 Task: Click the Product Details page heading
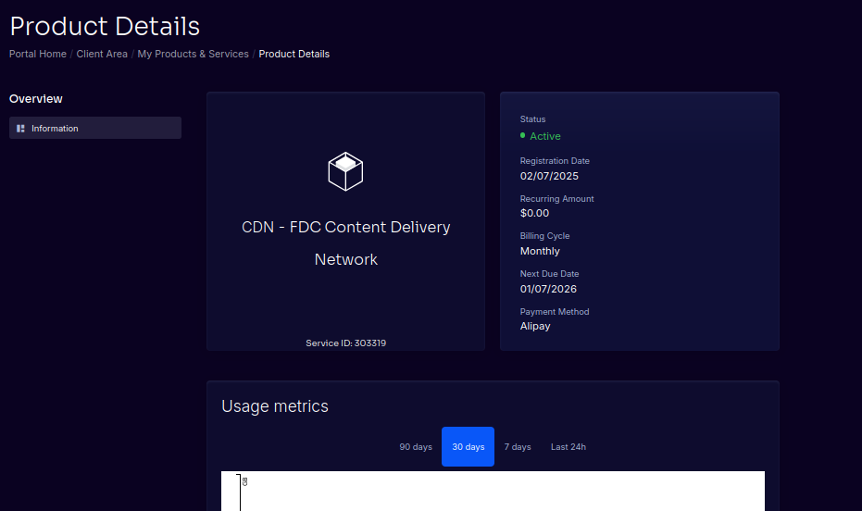click(105, 26)
